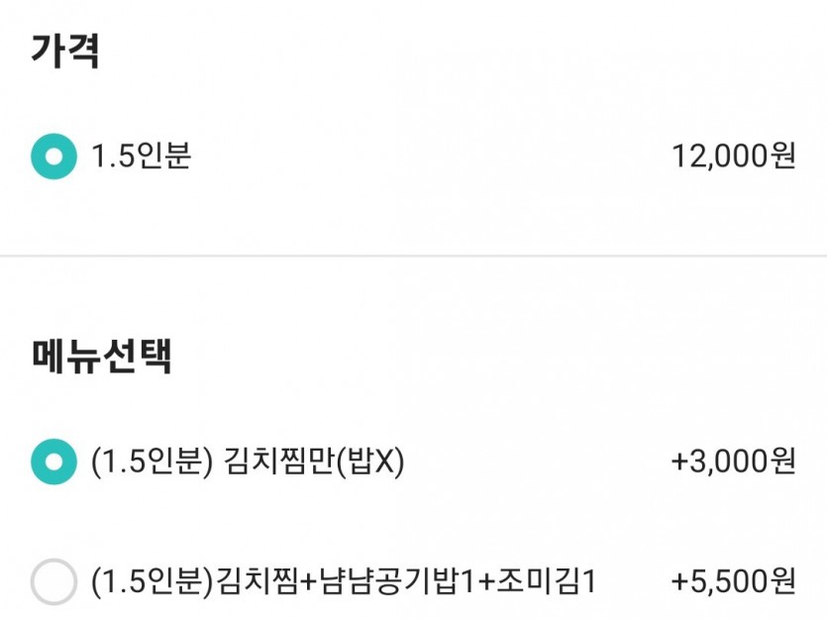Viewport: 827px width, 619px height.
Task: Click the 원 character after 12,000
Action: tap(782, 156)
